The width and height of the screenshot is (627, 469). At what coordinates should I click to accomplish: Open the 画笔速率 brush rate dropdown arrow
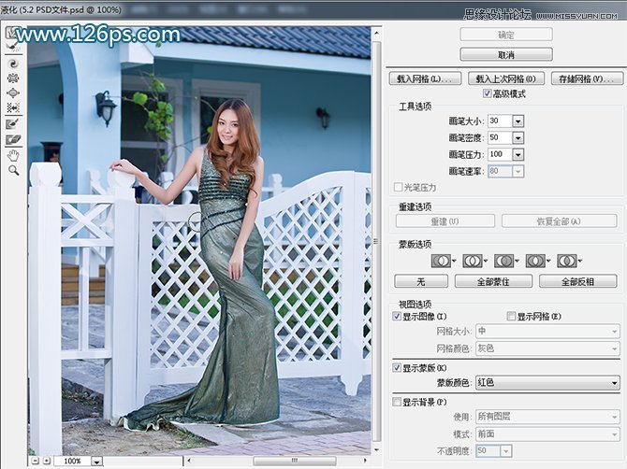point(518,171)
